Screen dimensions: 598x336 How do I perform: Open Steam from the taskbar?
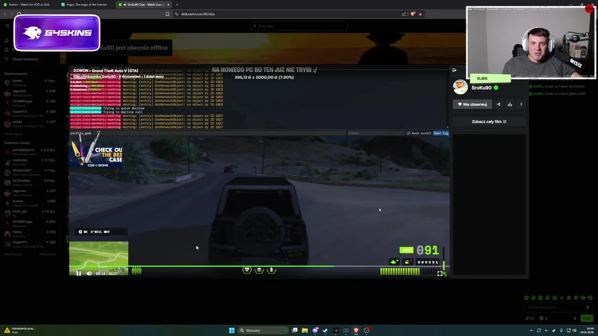[325, 330]
